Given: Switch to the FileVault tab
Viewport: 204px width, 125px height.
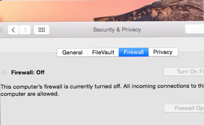Looking at the screenshot, I should click(103, 52).
